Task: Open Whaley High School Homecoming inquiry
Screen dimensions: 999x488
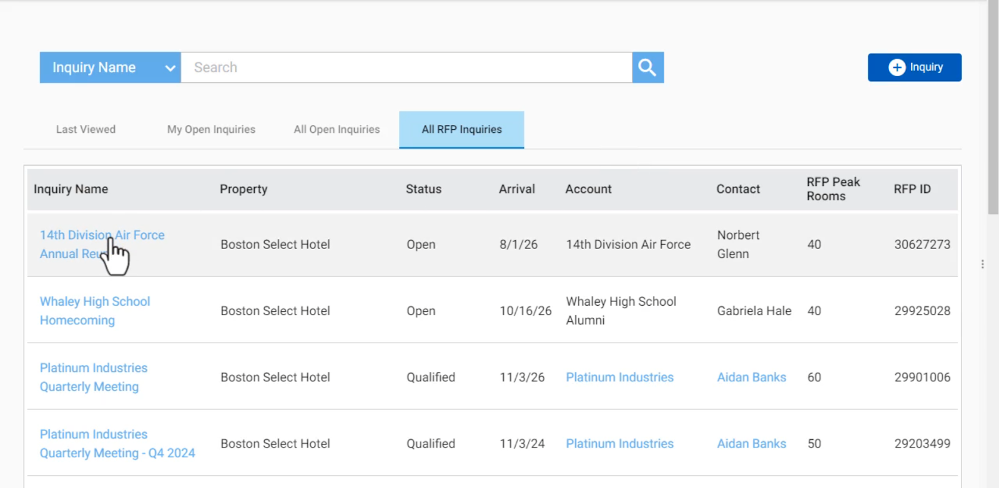Action: (x=95, y=311)
